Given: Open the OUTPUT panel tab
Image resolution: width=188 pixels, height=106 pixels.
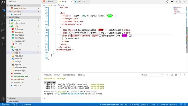Looking at the screenshot, I should [x=57, y=75].
